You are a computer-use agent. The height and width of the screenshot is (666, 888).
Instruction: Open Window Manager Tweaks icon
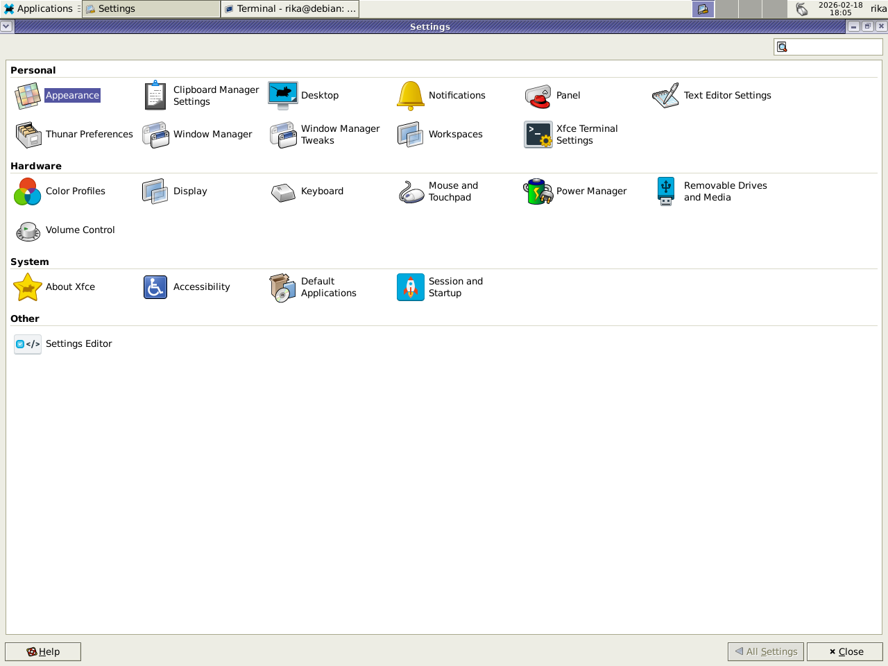283,135
